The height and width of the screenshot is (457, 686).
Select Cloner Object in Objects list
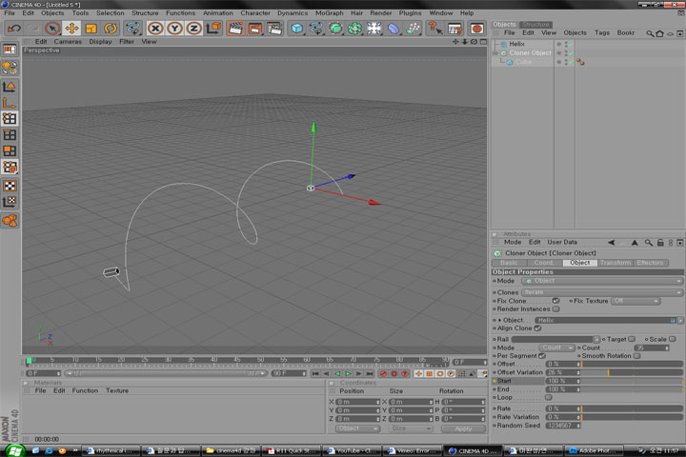click(530, 53)
